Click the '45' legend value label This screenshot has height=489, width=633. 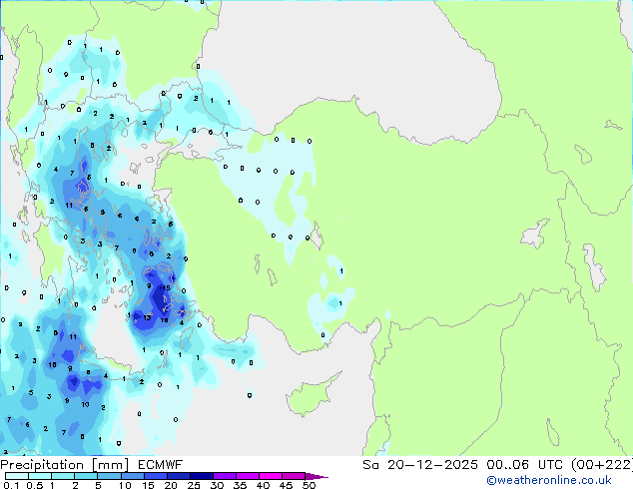(x=286, y=485)
